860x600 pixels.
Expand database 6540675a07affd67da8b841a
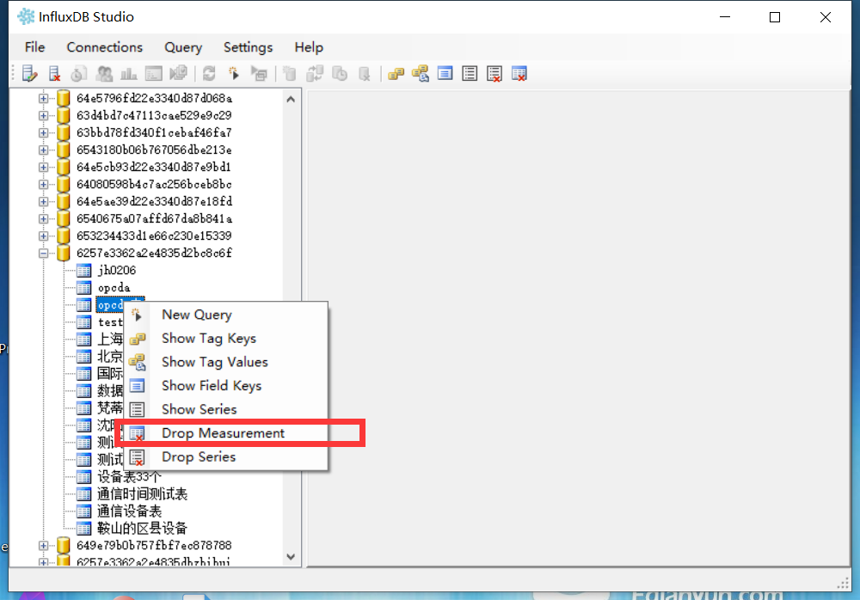tap(43, 218)
